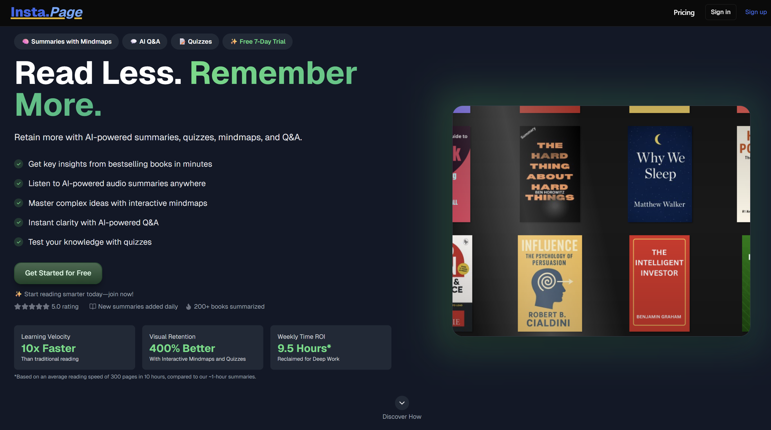771x430 pixels.
Task: Click Get Started for Free button
Action: coord(58,273)
